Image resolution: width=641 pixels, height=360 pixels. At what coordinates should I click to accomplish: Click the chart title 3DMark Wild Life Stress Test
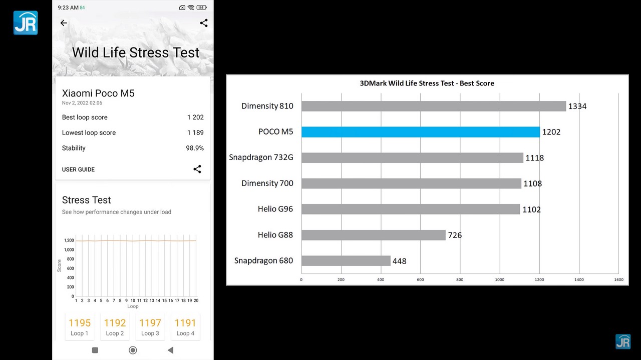[x=427, y=83]
